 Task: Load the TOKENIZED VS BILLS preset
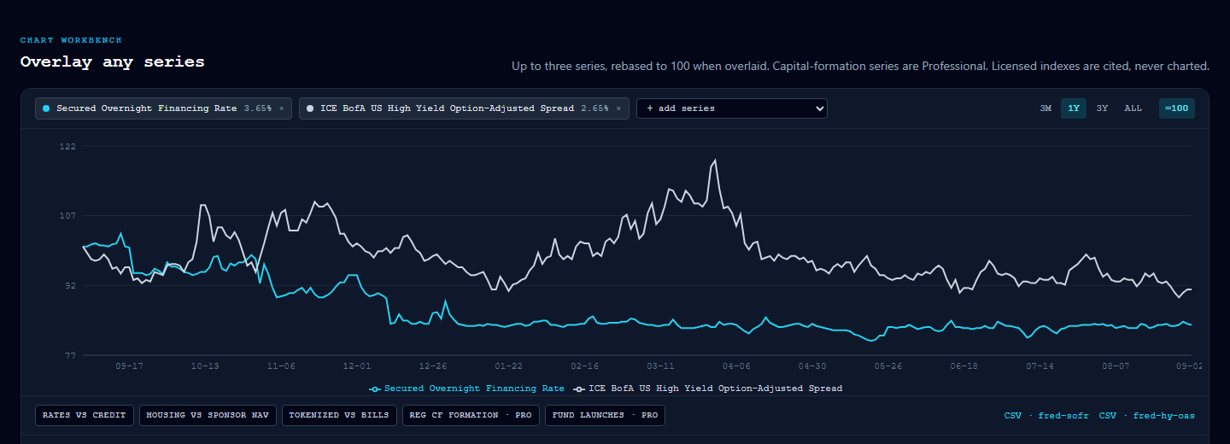point(339,415)
